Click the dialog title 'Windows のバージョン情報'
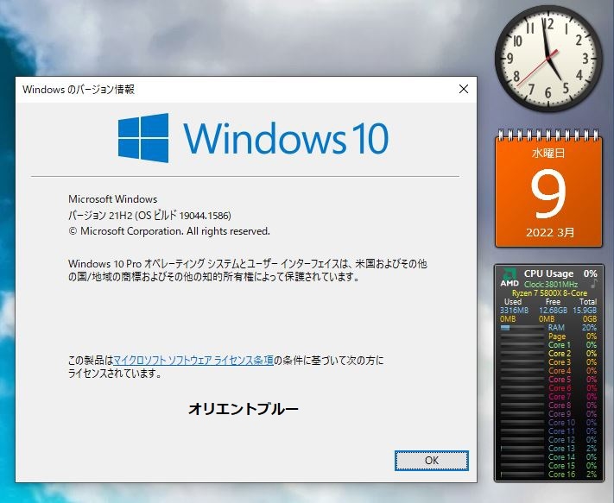 [79, 90]
